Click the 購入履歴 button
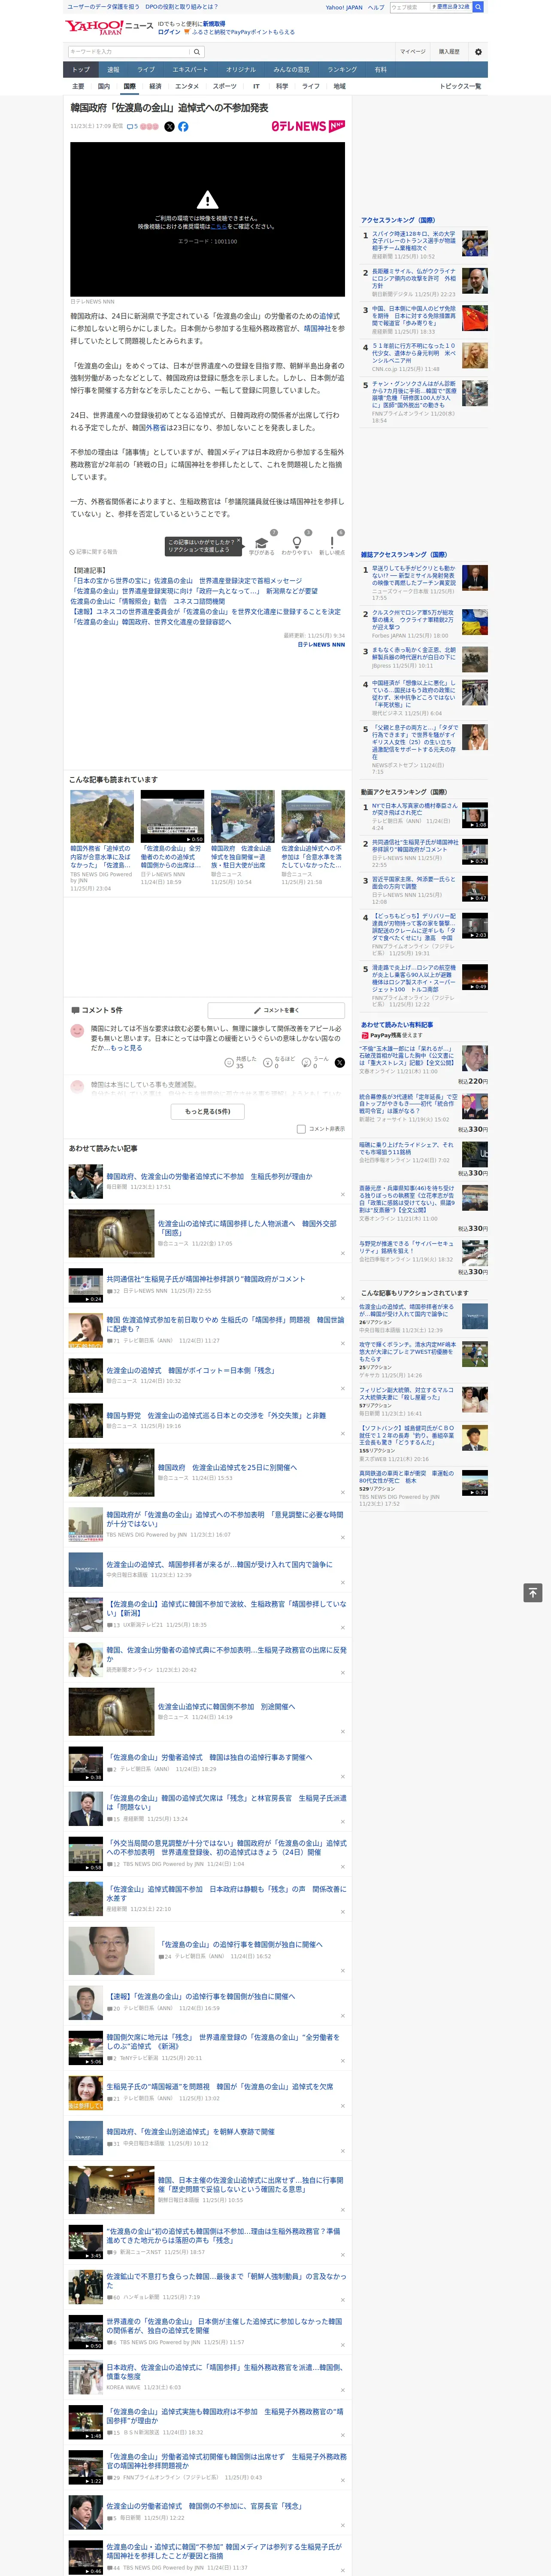The height and width of the screenshot is (2576, 551). point(449,52)
